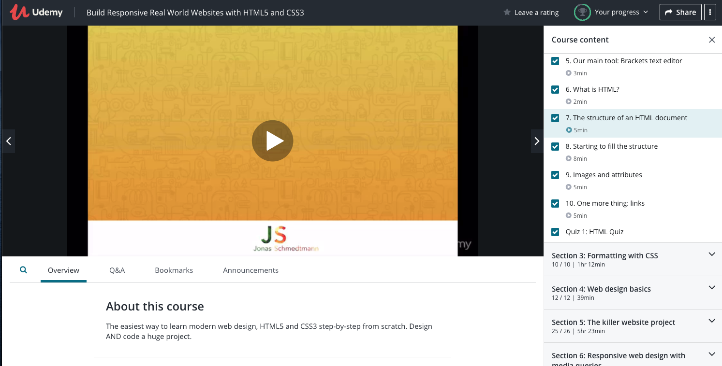Click the Share button

pos(680,13)
